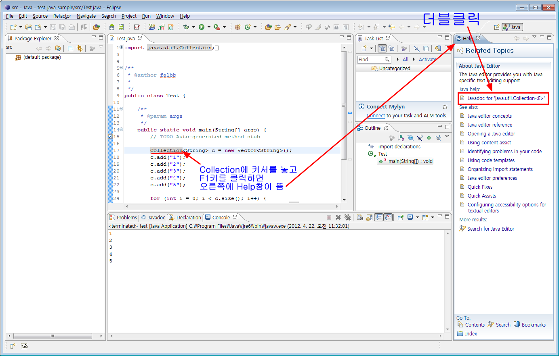Toggle Link with Editor in Package Explorer

coord(80,48)
